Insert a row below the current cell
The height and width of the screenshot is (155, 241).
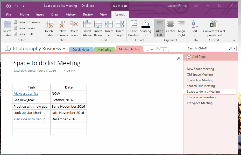point(98,28)
